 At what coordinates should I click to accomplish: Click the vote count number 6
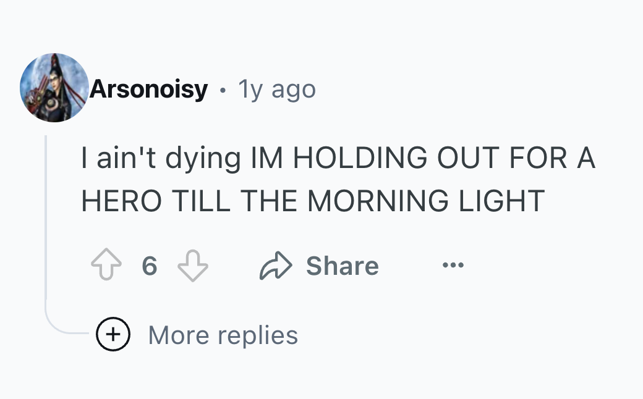click(149, 266)
